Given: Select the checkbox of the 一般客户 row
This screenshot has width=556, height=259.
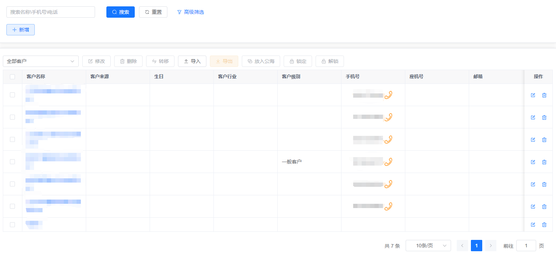Looking at the screenshot, I should [12, 162].
